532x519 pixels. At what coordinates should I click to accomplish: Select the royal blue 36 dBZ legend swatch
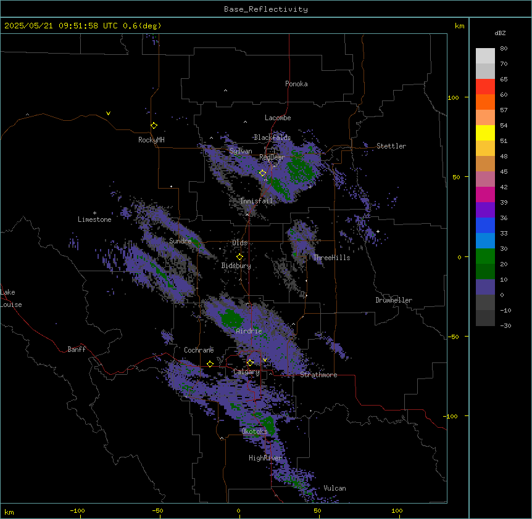tap(485, 225)
